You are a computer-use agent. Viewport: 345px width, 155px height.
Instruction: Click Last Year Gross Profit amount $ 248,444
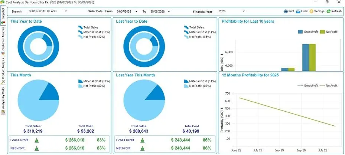point(180,140)
